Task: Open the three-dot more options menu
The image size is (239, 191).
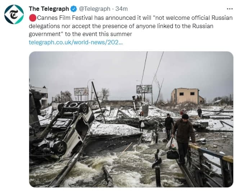Action: 230,9
